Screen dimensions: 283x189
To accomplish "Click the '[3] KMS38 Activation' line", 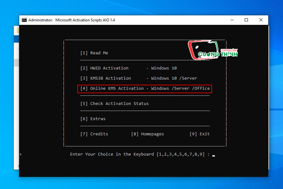I will click(x=139, y=78).
